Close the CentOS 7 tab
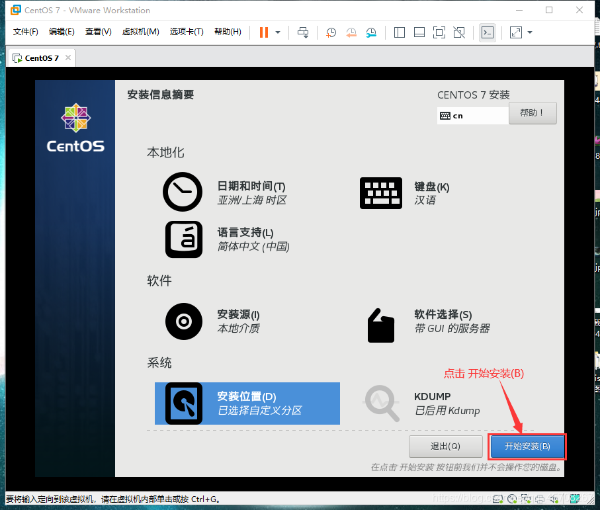This screenshot has width=600, height=510. [68, 58]
